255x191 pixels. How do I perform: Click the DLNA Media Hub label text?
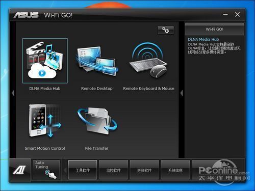[45, 89]
